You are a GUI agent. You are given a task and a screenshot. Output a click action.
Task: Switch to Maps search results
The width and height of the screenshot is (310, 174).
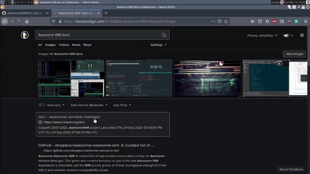click(x=87, y=45)
